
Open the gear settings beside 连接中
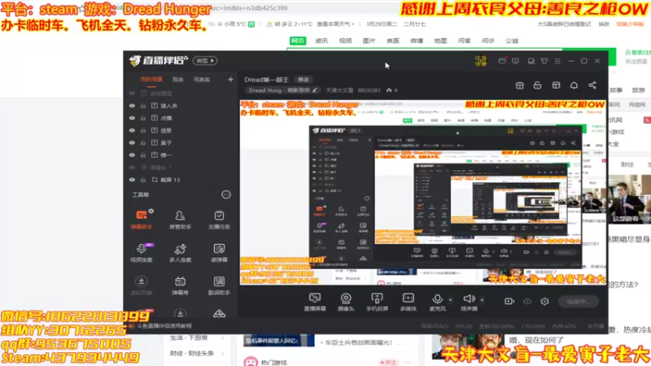tap(544, 301)
